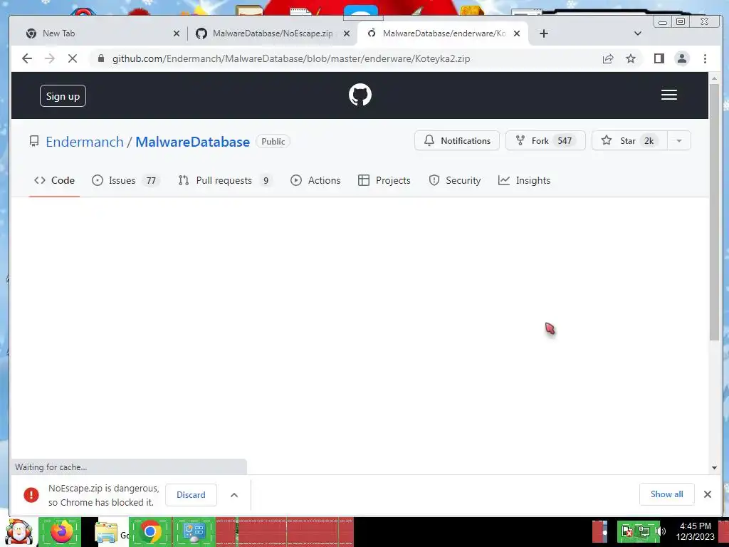The width and height of the screenshot is (729, 547).
Task: Open the Endermanch user link
Action: (x=85, y=142)
